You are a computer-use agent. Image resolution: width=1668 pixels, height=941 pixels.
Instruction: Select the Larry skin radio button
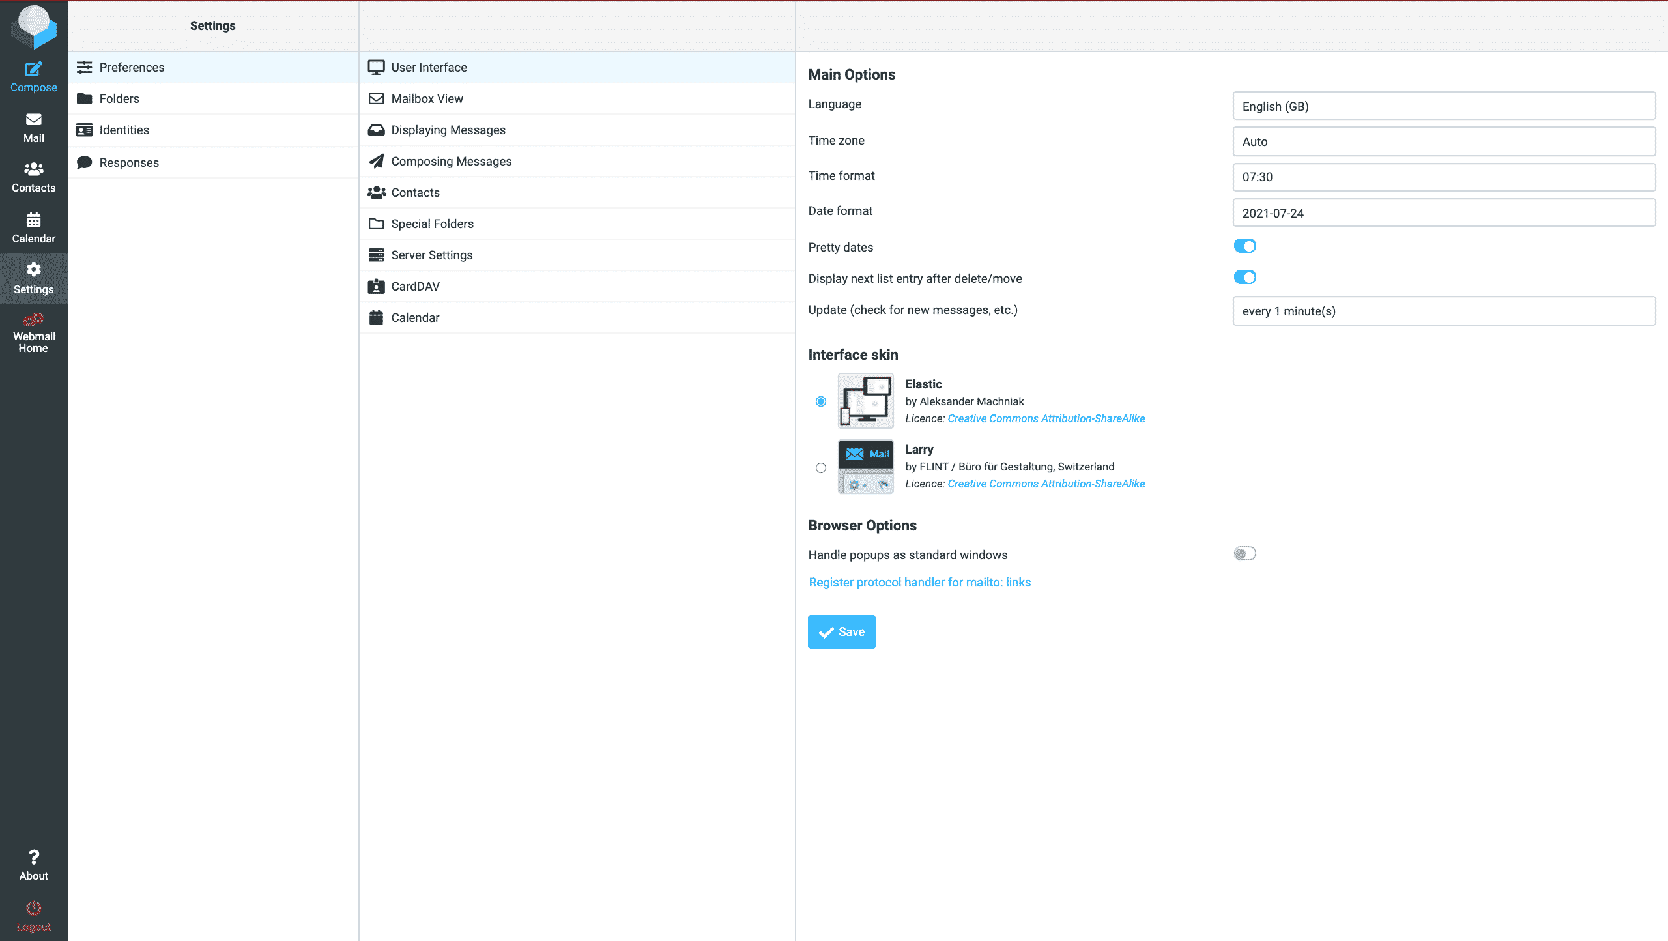tap(821, 468)
